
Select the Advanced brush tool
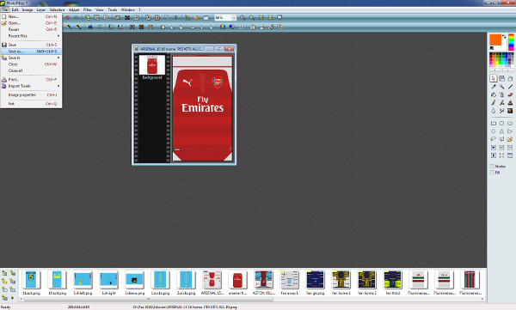coord(501,102)
